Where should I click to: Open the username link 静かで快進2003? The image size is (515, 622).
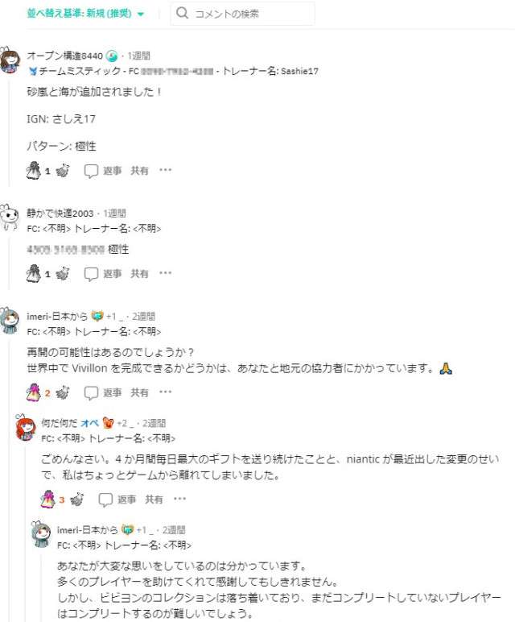click(x=60, y=214)
